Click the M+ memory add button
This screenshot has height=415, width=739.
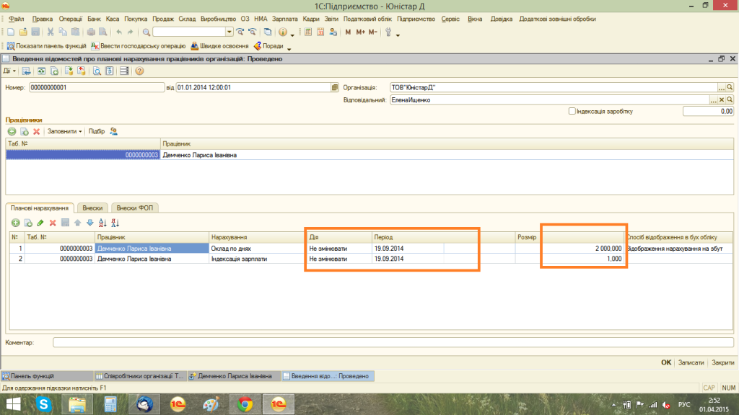pos(361,32)
